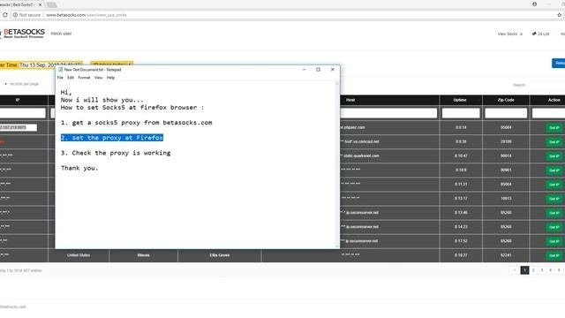Sort the table by Uptime column

(461, 100)
